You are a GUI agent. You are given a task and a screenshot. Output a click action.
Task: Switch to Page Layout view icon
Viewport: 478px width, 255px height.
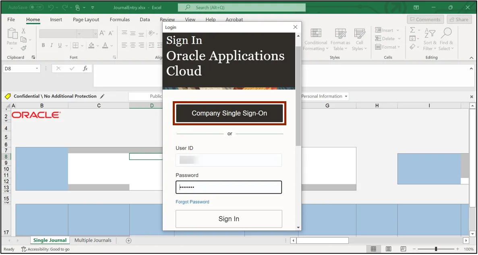point(388,249)
